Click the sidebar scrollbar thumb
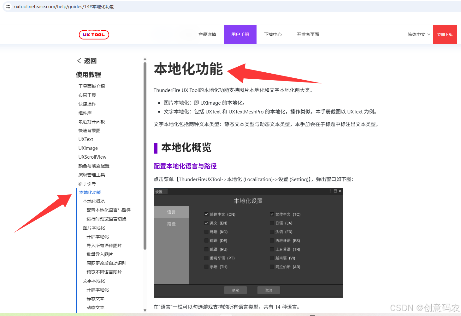Screen dimensions: 461x316 [x=145, y=156]
